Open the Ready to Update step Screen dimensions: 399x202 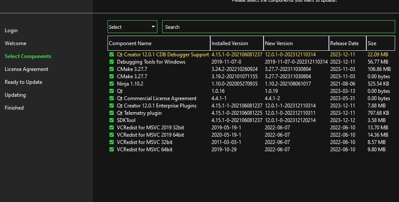(23, 82)
